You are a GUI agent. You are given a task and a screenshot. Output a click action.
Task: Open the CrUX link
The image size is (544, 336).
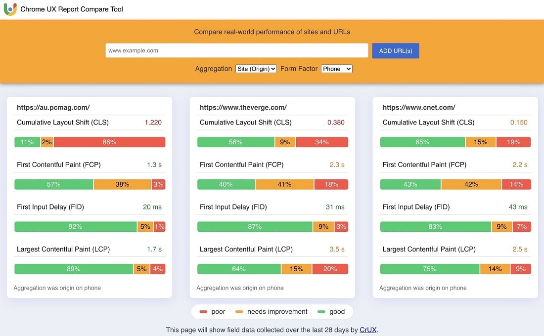click(x=368, y=330)
